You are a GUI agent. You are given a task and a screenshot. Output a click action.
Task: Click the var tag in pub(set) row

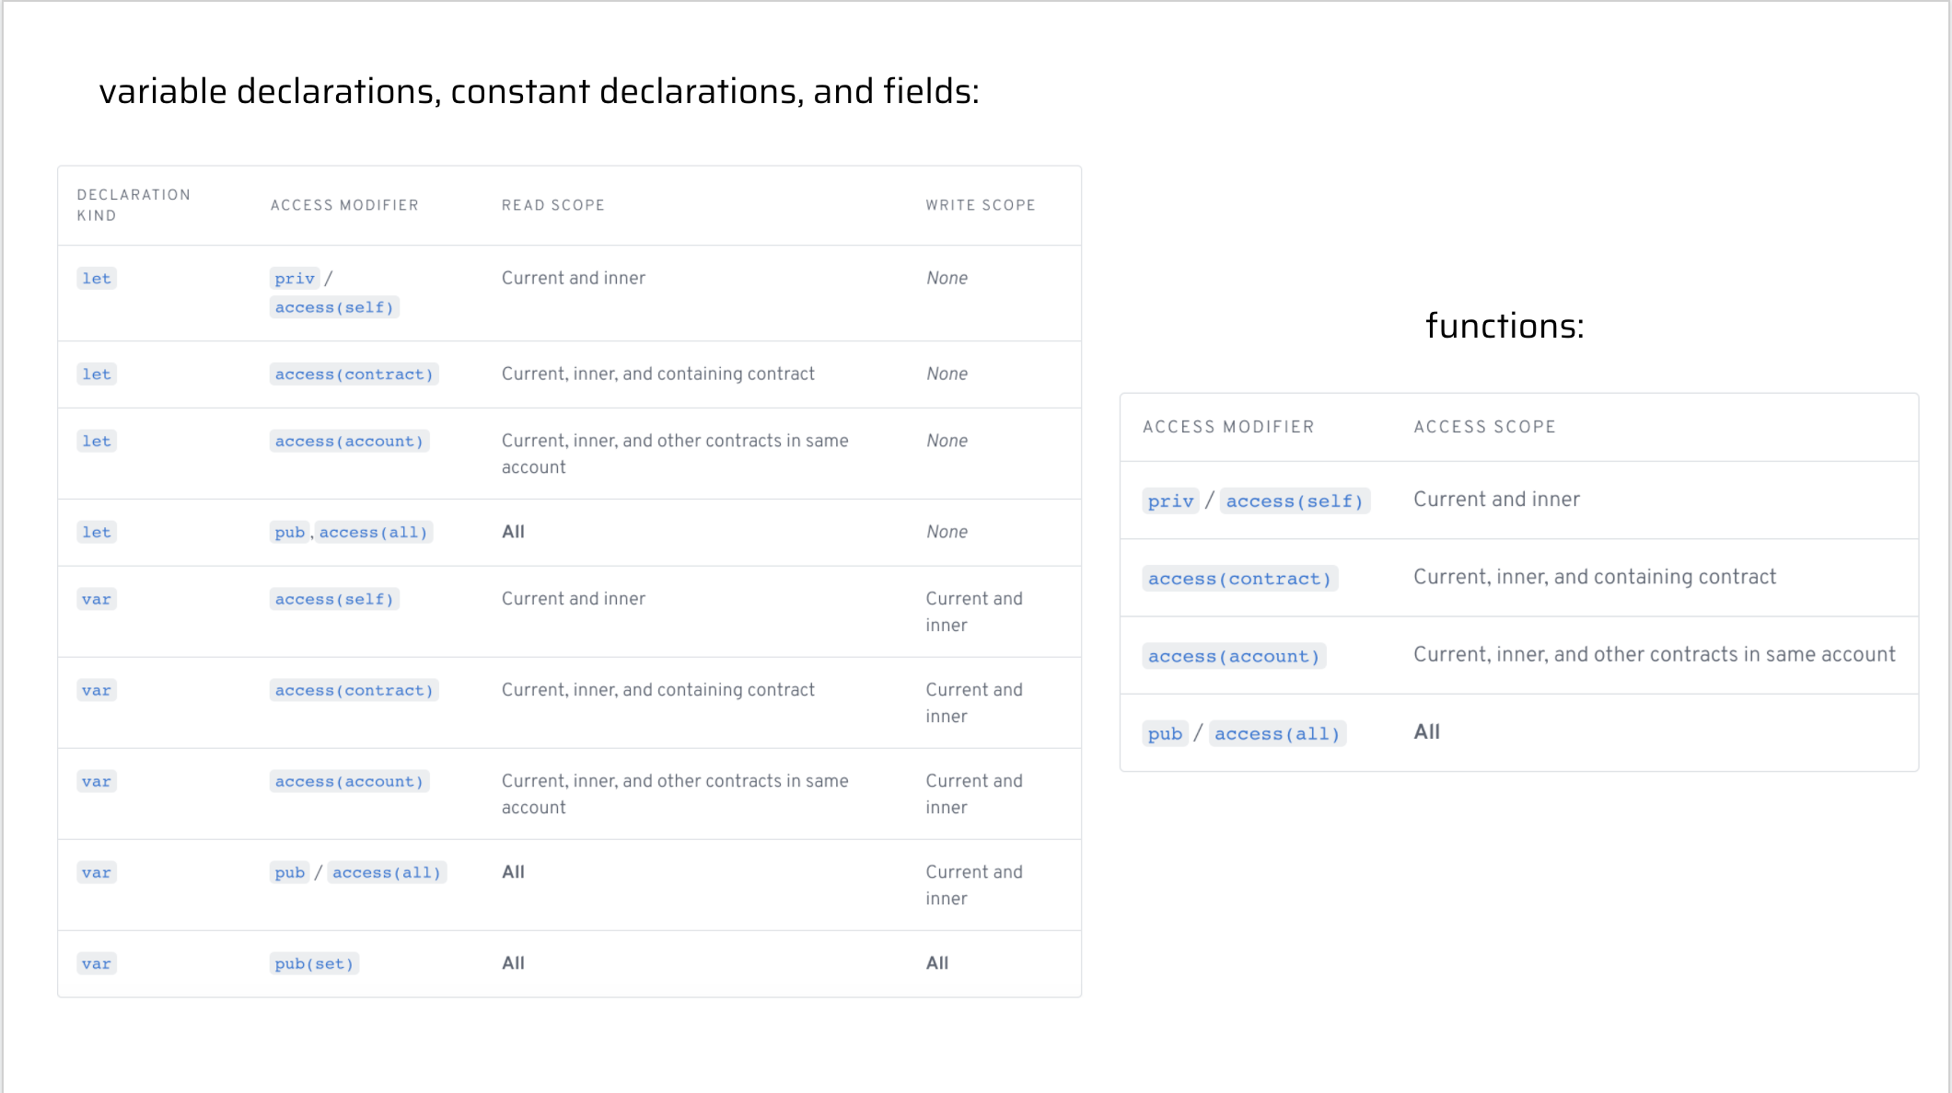click(x=97, y=963)
